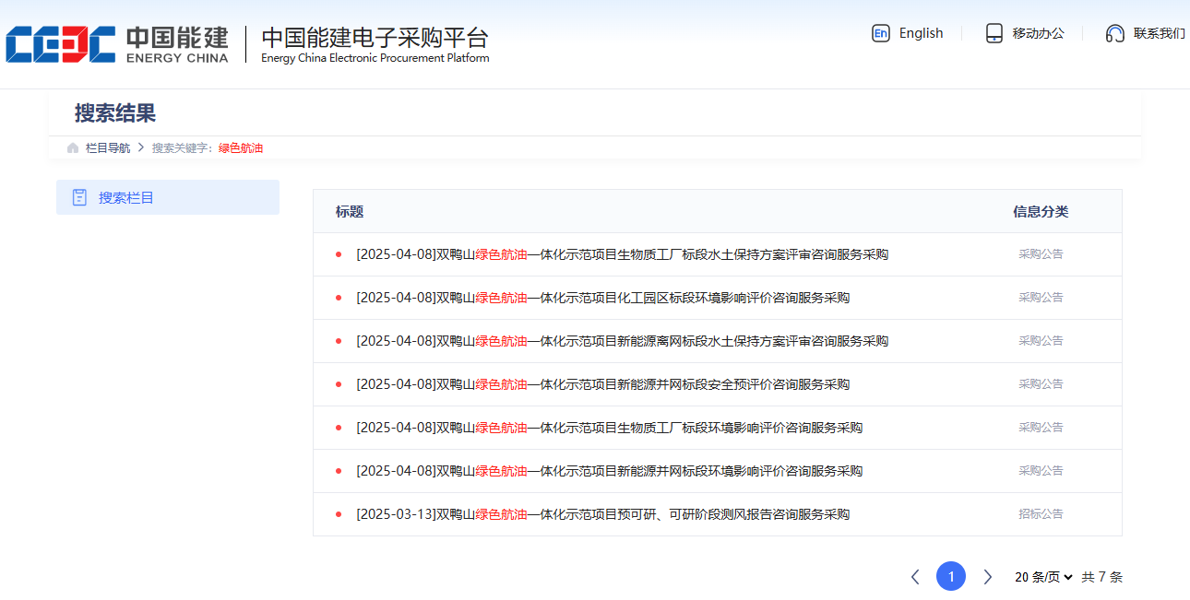Click the contact us headset icon
This screenshot has height=600, width=1190.
click(x=1114, y=33)
